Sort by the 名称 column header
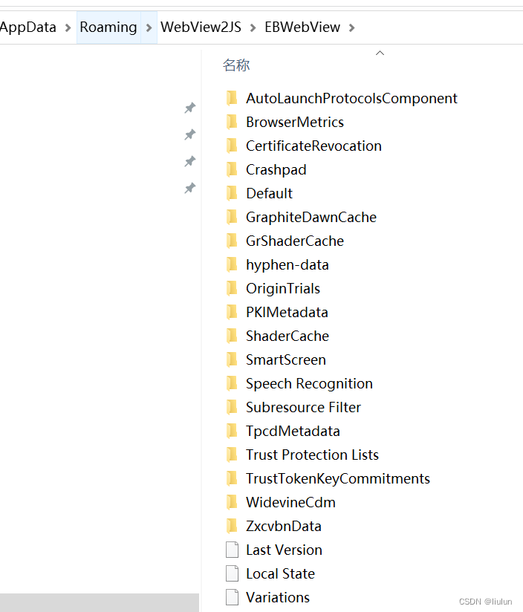The width and height of the screenshot is (523, 612). pyautogui.click(x=236, y=65)
